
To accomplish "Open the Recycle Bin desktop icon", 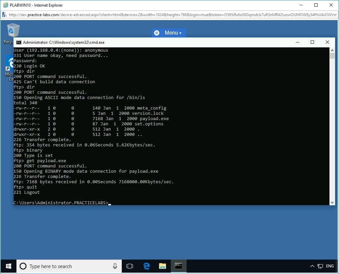I will point(12,31).
